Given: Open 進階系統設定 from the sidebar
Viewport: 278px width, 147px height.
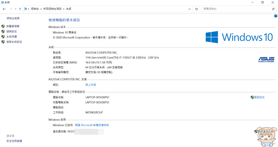Looking at the screenshot, I should pos(14,42).
